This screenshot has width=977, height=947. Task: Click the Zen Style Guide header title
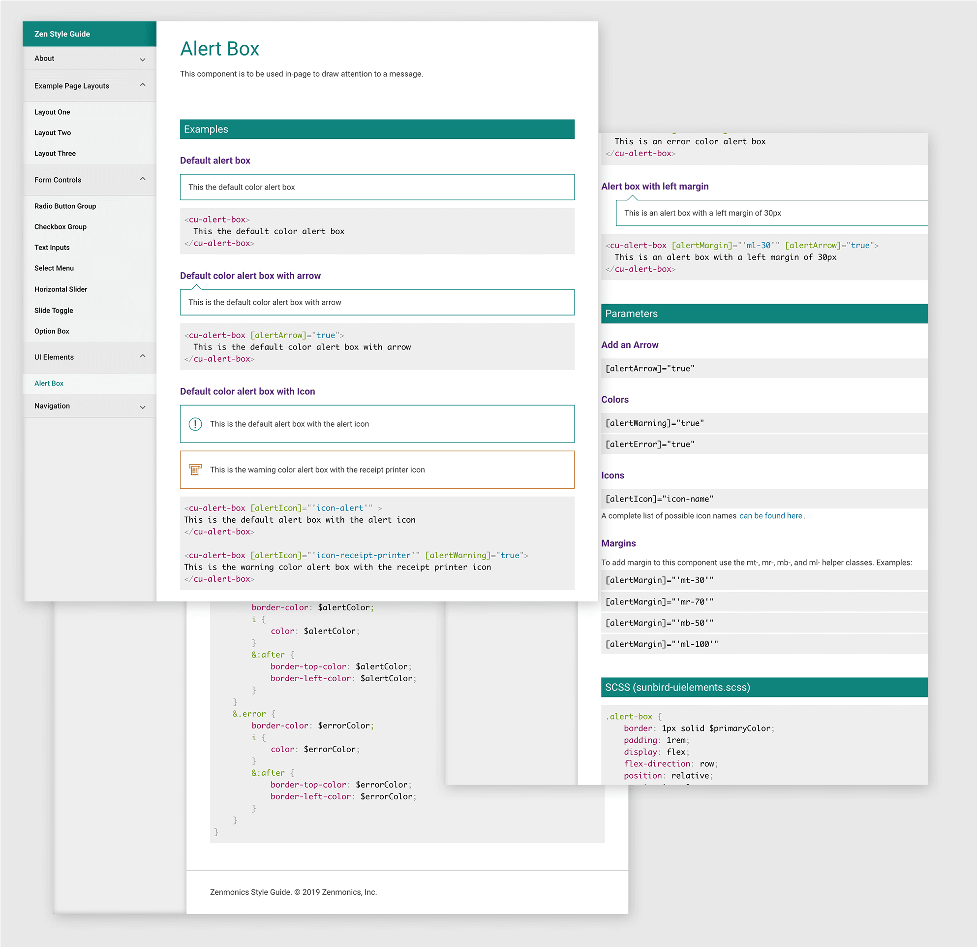click(x=62, y=34)
